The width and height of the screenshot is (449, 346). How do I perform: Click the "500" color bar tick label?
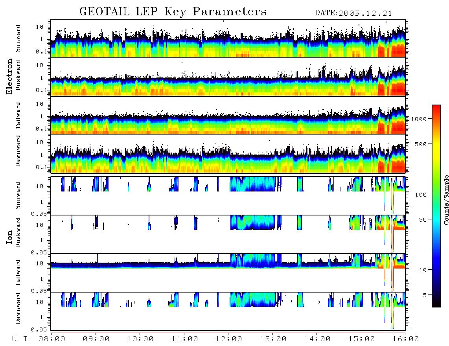point(421,144)
